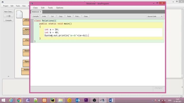
Task: Click the System.out.println statement line
Action: (66, 35)
